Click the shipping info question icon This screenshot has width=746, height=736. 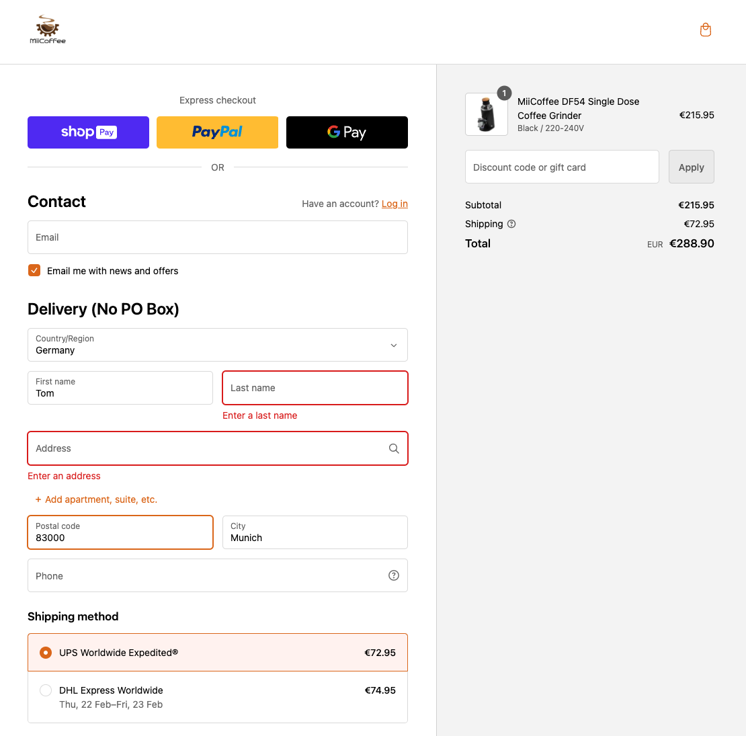pos(511,224)
